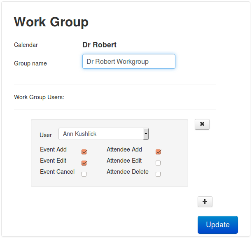This screenshot has width=252, height=238.
Task: Tick the Attendee Delete checkbox
Action: (x=158, y=174)
